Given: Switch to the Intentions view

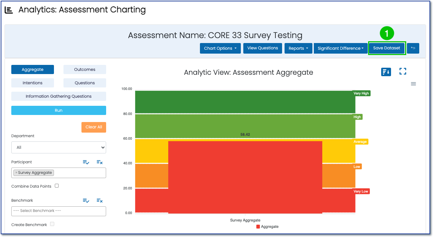Looking at the screenshot, I should coord(32,83).
